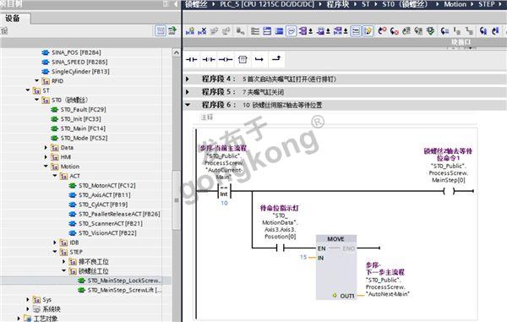Screen dimensions: 507x322
Task: Click the close branch icon
Action: click(276, 59)
